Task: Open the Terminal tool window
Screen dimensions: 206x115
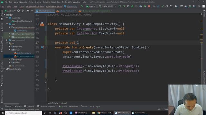Action: tap(29, 106)
